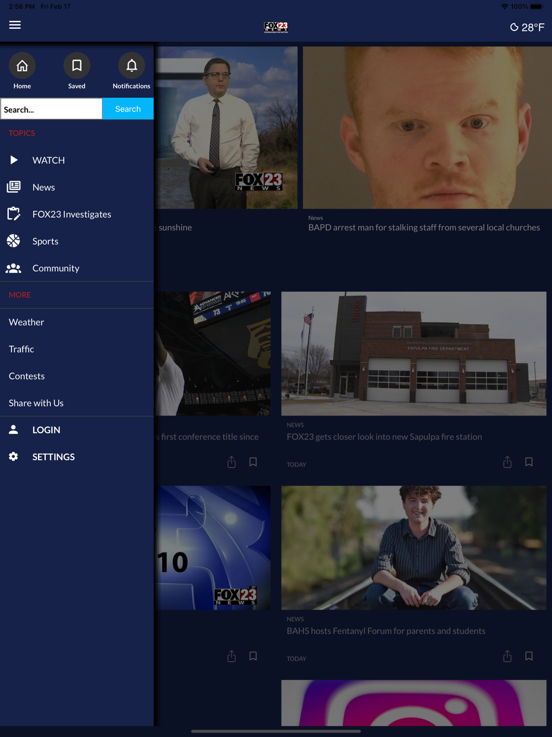Bookmark the BAHS Fentanyl Forum story
Viewport: 552px width, 737px height.
pyautogui.click(x=529, y=656)
